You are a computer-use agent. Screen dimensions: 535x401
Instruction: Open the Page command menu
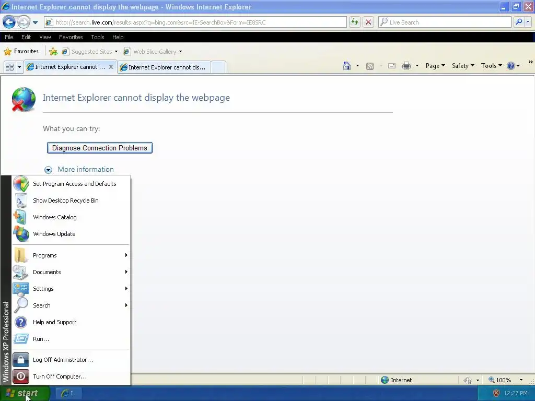[x=435, y=66]
